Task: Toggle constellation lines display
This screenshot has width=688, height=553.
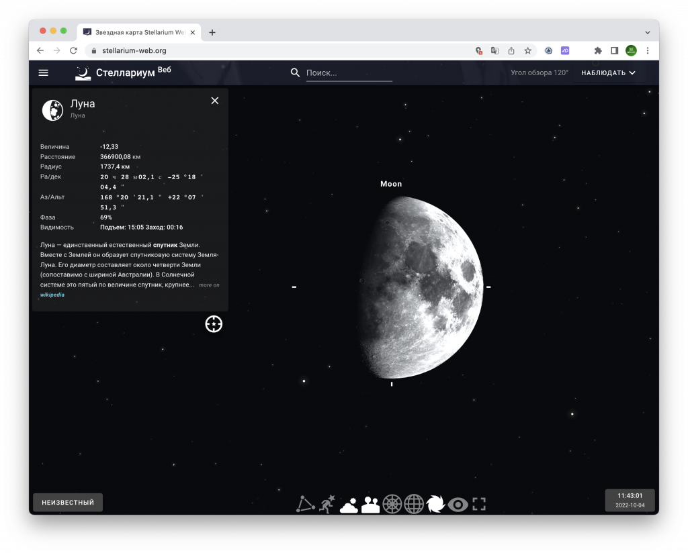Action: tap(306, 504)
